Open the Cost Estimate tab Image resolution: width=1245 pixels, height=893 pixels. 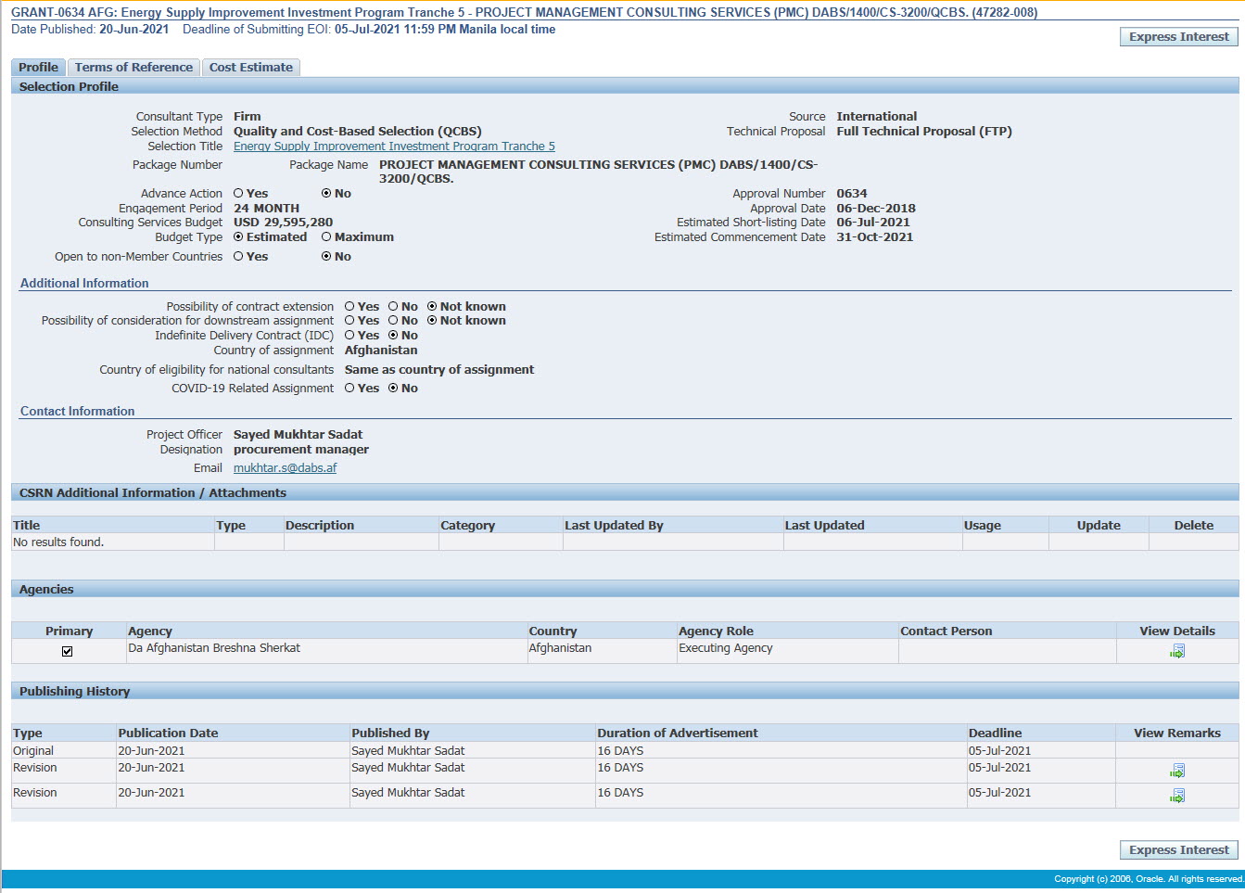250,67
